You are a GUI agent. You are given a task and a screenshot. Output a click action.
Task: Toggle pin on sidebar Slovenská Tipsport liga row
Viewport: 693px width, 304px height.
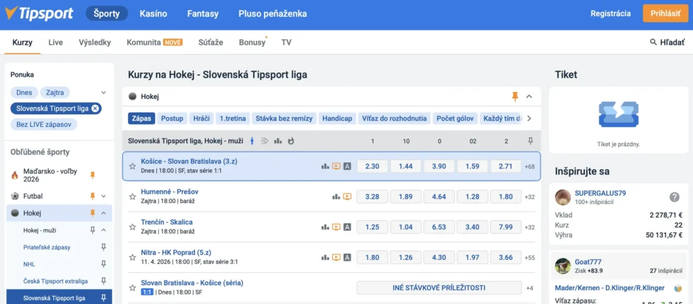pos(104,298)
